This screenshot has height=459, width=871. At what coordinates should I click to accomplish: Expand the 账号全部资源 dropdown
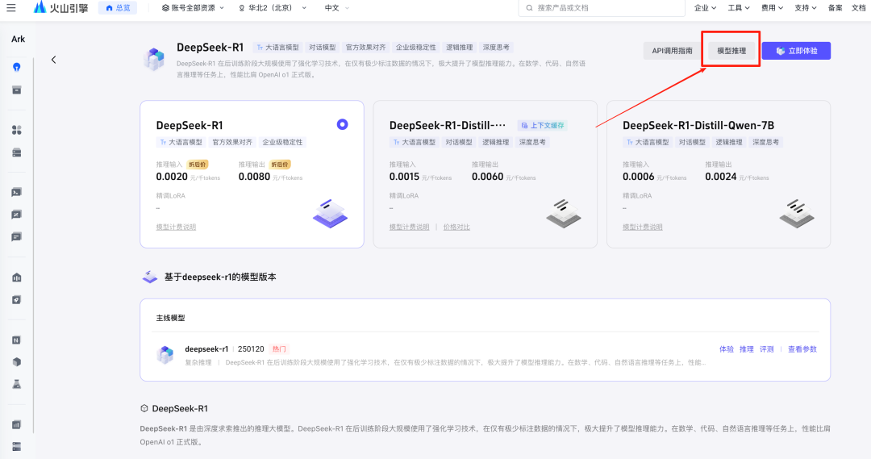tap(193, 8)
